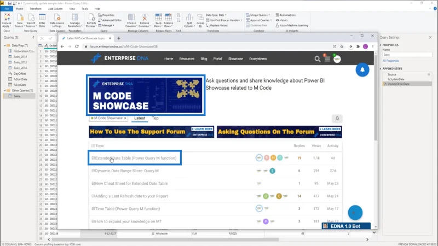This screenshot has width=438, height=246.
Task: Open the Extended Date Table topic link
Action: coord(136,158)
